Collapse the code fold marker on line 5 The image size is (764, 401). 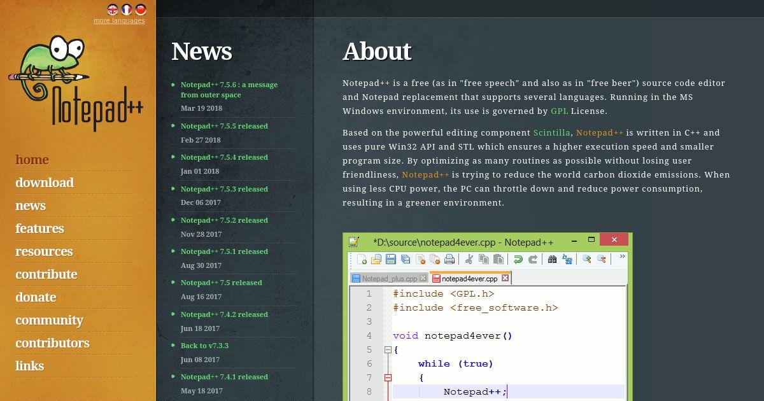click(x=388, y=350)
